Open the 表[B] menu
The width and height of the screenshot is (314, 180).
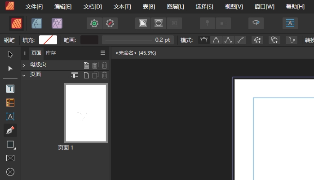[149, 7]
